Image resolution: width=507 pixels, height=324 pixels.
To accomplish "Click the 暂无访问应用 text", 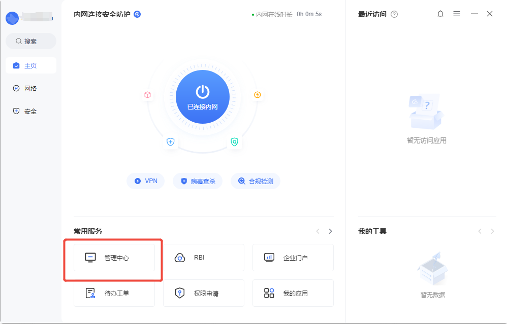I will click(427, 140).
